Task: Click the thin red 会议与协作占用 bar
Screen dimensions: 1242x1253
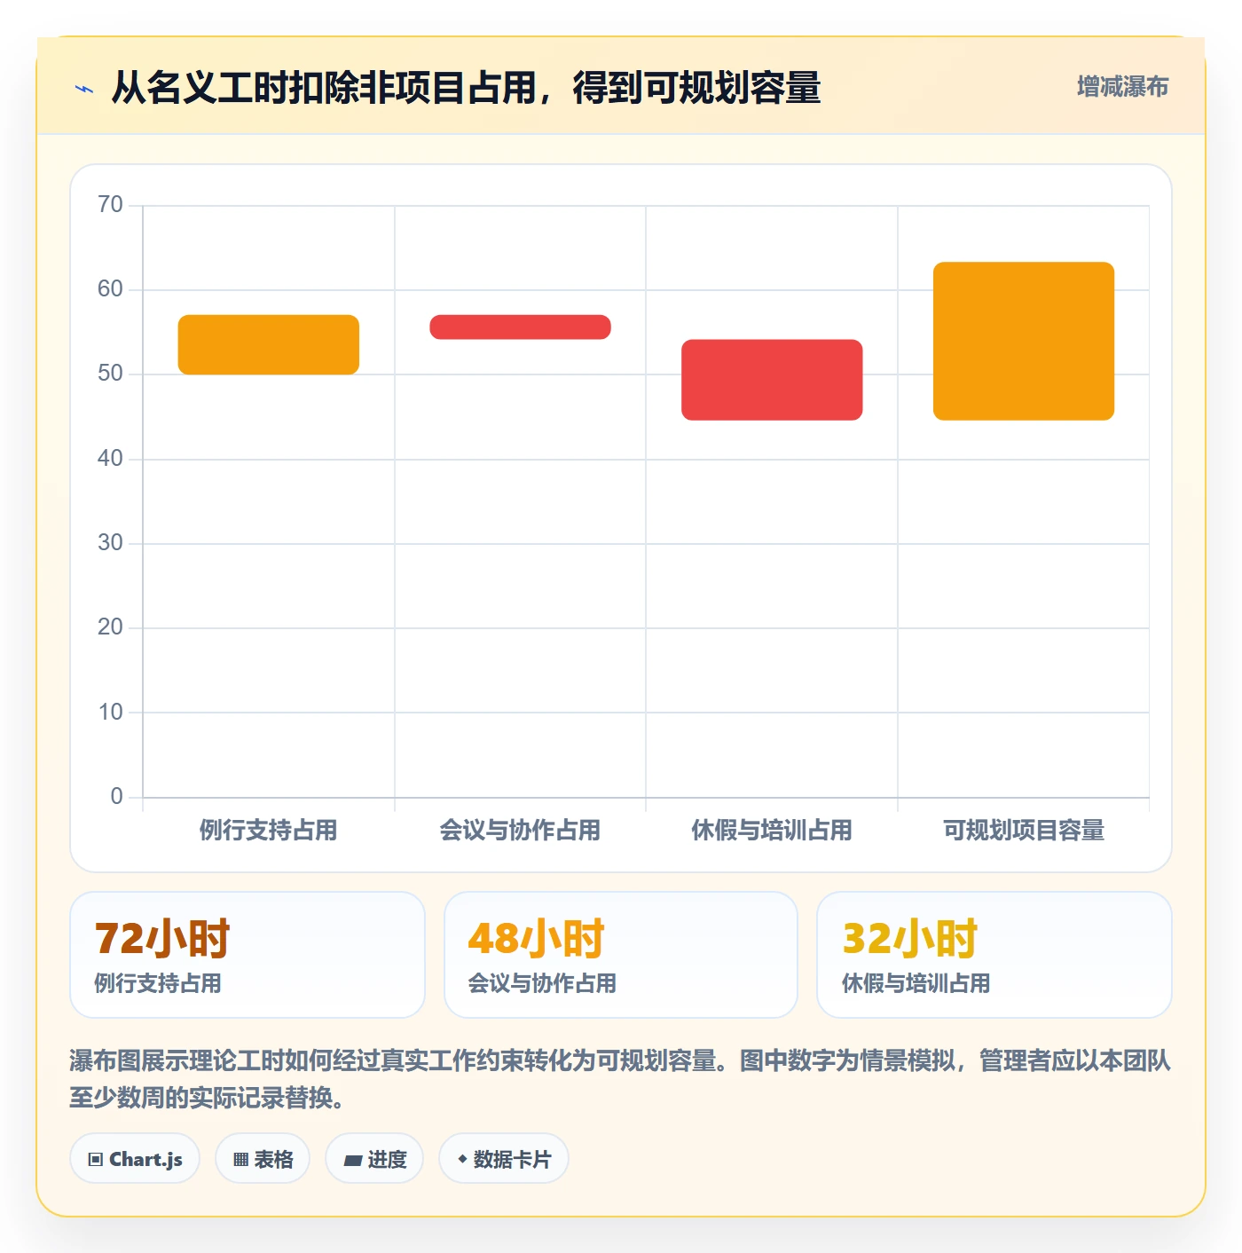Action: [520, 327]
